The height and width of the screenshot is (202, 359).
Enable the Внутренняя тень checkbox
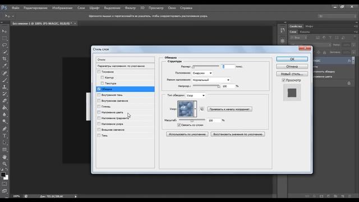point(99,95)
